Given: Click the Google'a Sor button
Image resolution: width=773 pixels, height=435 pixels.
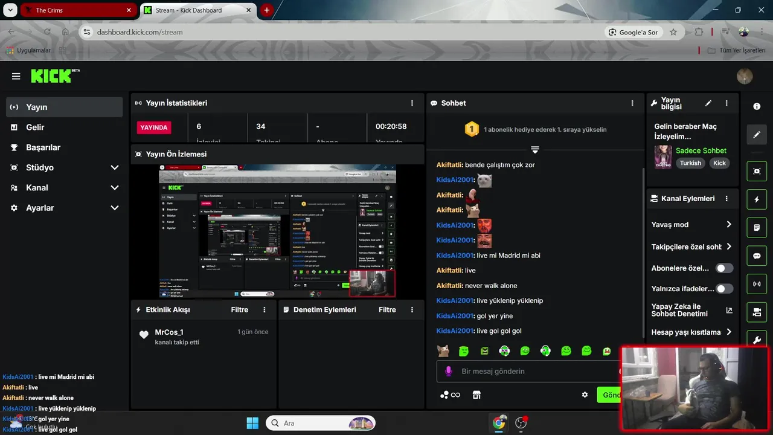Looking at the screenshot, I should tap(633, 32).
